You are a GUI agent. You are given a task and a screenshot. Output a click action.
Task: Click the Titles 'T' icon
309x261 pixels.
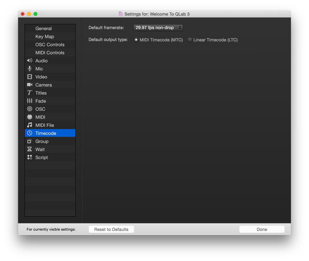point(30,93)
